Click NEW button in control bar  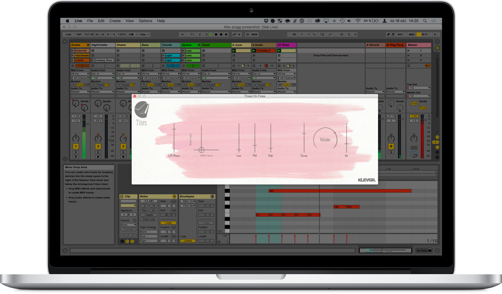(254, 34)
